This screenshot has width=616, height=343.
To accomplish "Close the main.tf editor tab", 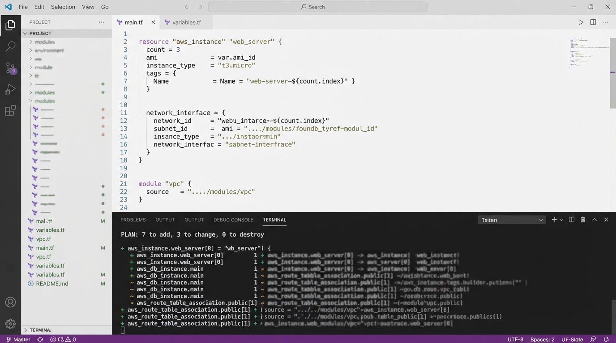I will click(x=153, y=22).
